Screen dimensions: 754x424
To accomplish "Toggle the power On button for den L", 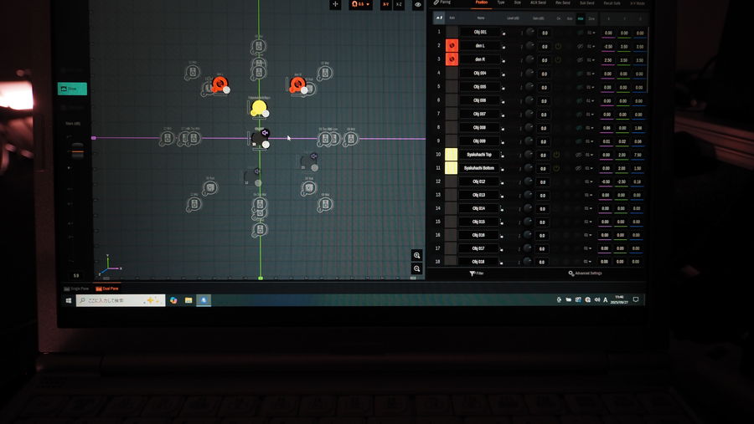I will tap(558, 46).
